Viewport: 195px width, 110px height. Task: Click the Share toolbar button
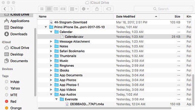[97, 9]
